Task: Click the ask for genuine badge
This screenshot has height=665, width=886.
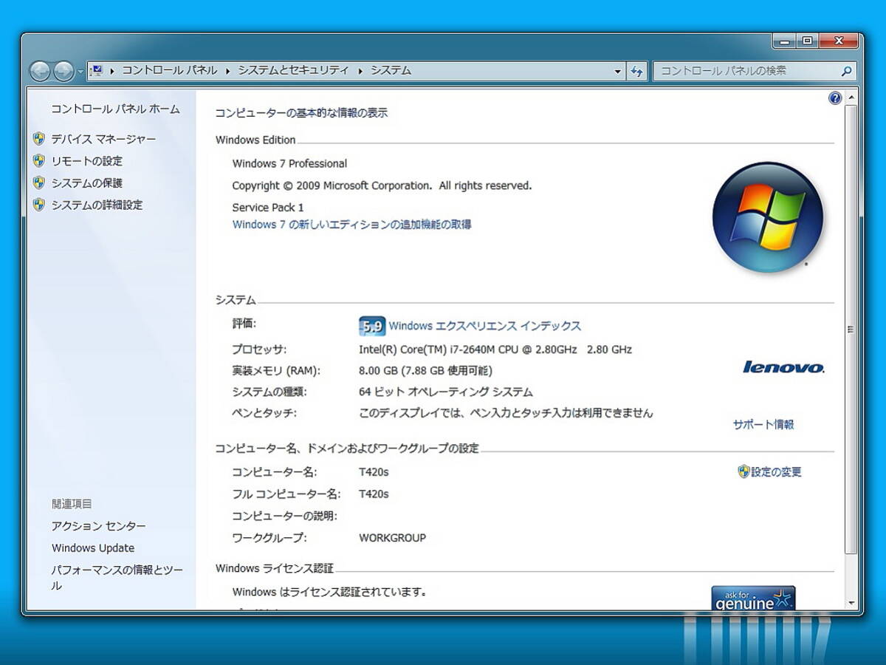Action: point(753,598)
